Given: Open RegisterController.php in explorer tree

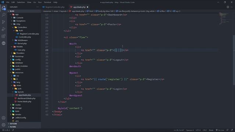Looking at the screenshot, I should 24,34.
